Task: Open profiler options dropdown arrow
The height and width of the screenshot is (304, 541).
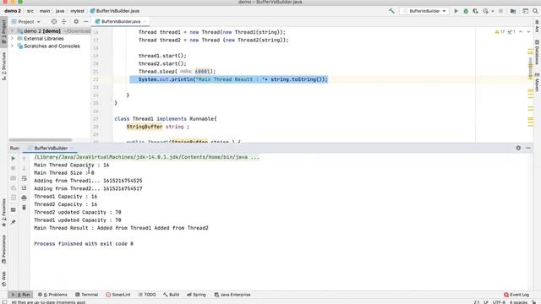Action: [492, 11]
